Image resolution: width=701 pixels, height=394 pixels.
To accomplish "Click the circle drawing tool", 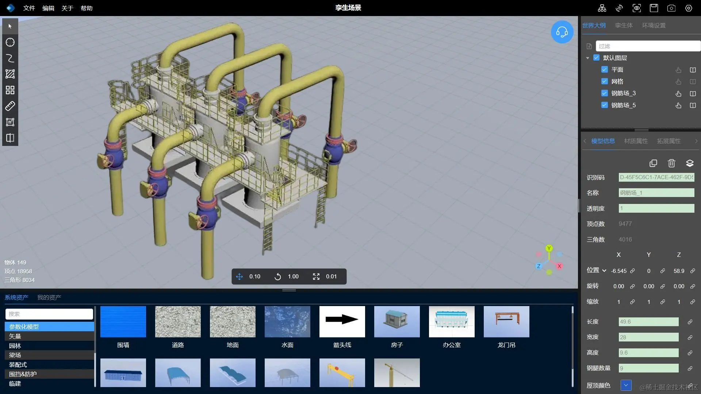I will point(10,42).
